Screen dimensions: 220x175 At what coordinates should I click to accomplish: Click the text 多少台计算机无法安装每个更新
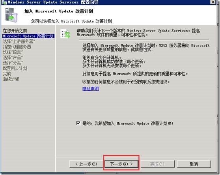coord(112,65)
